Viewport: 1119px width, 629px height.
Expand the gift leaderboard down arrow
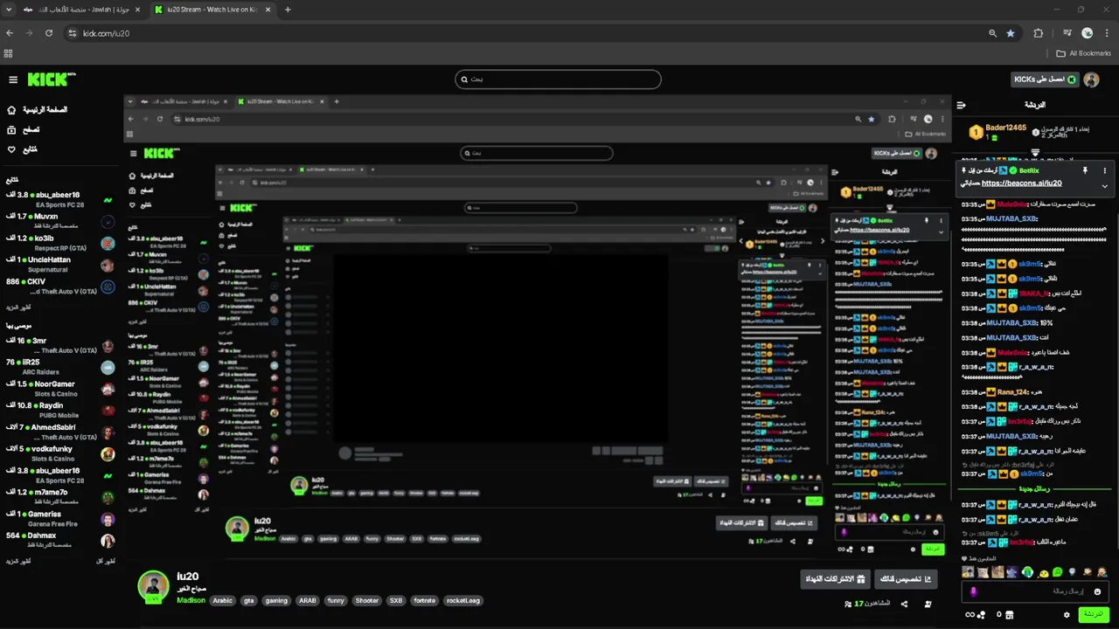1035,153
